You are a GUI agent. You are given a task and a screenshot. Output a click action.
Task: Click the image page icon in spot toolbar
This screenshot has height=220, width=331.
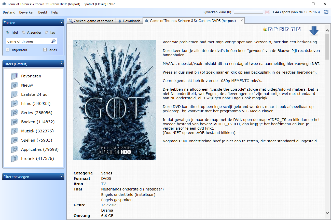coord(287,29)
